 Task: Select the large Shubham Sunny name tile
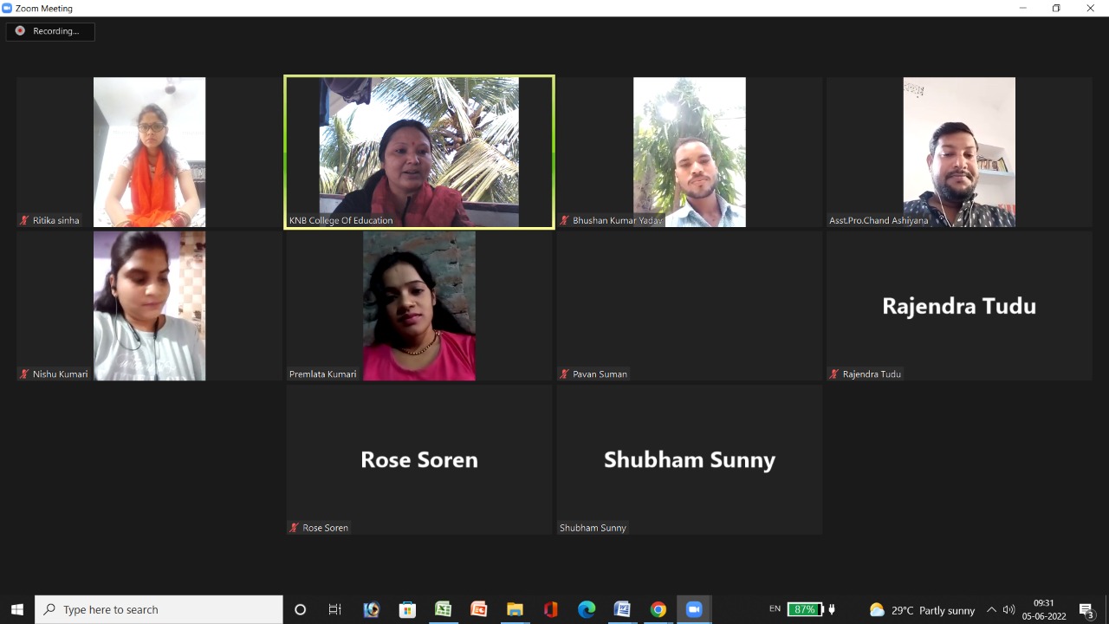[690, 458]
